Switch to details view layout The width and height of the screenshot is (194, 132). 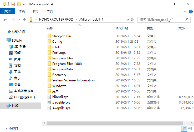tap(184, 129)
